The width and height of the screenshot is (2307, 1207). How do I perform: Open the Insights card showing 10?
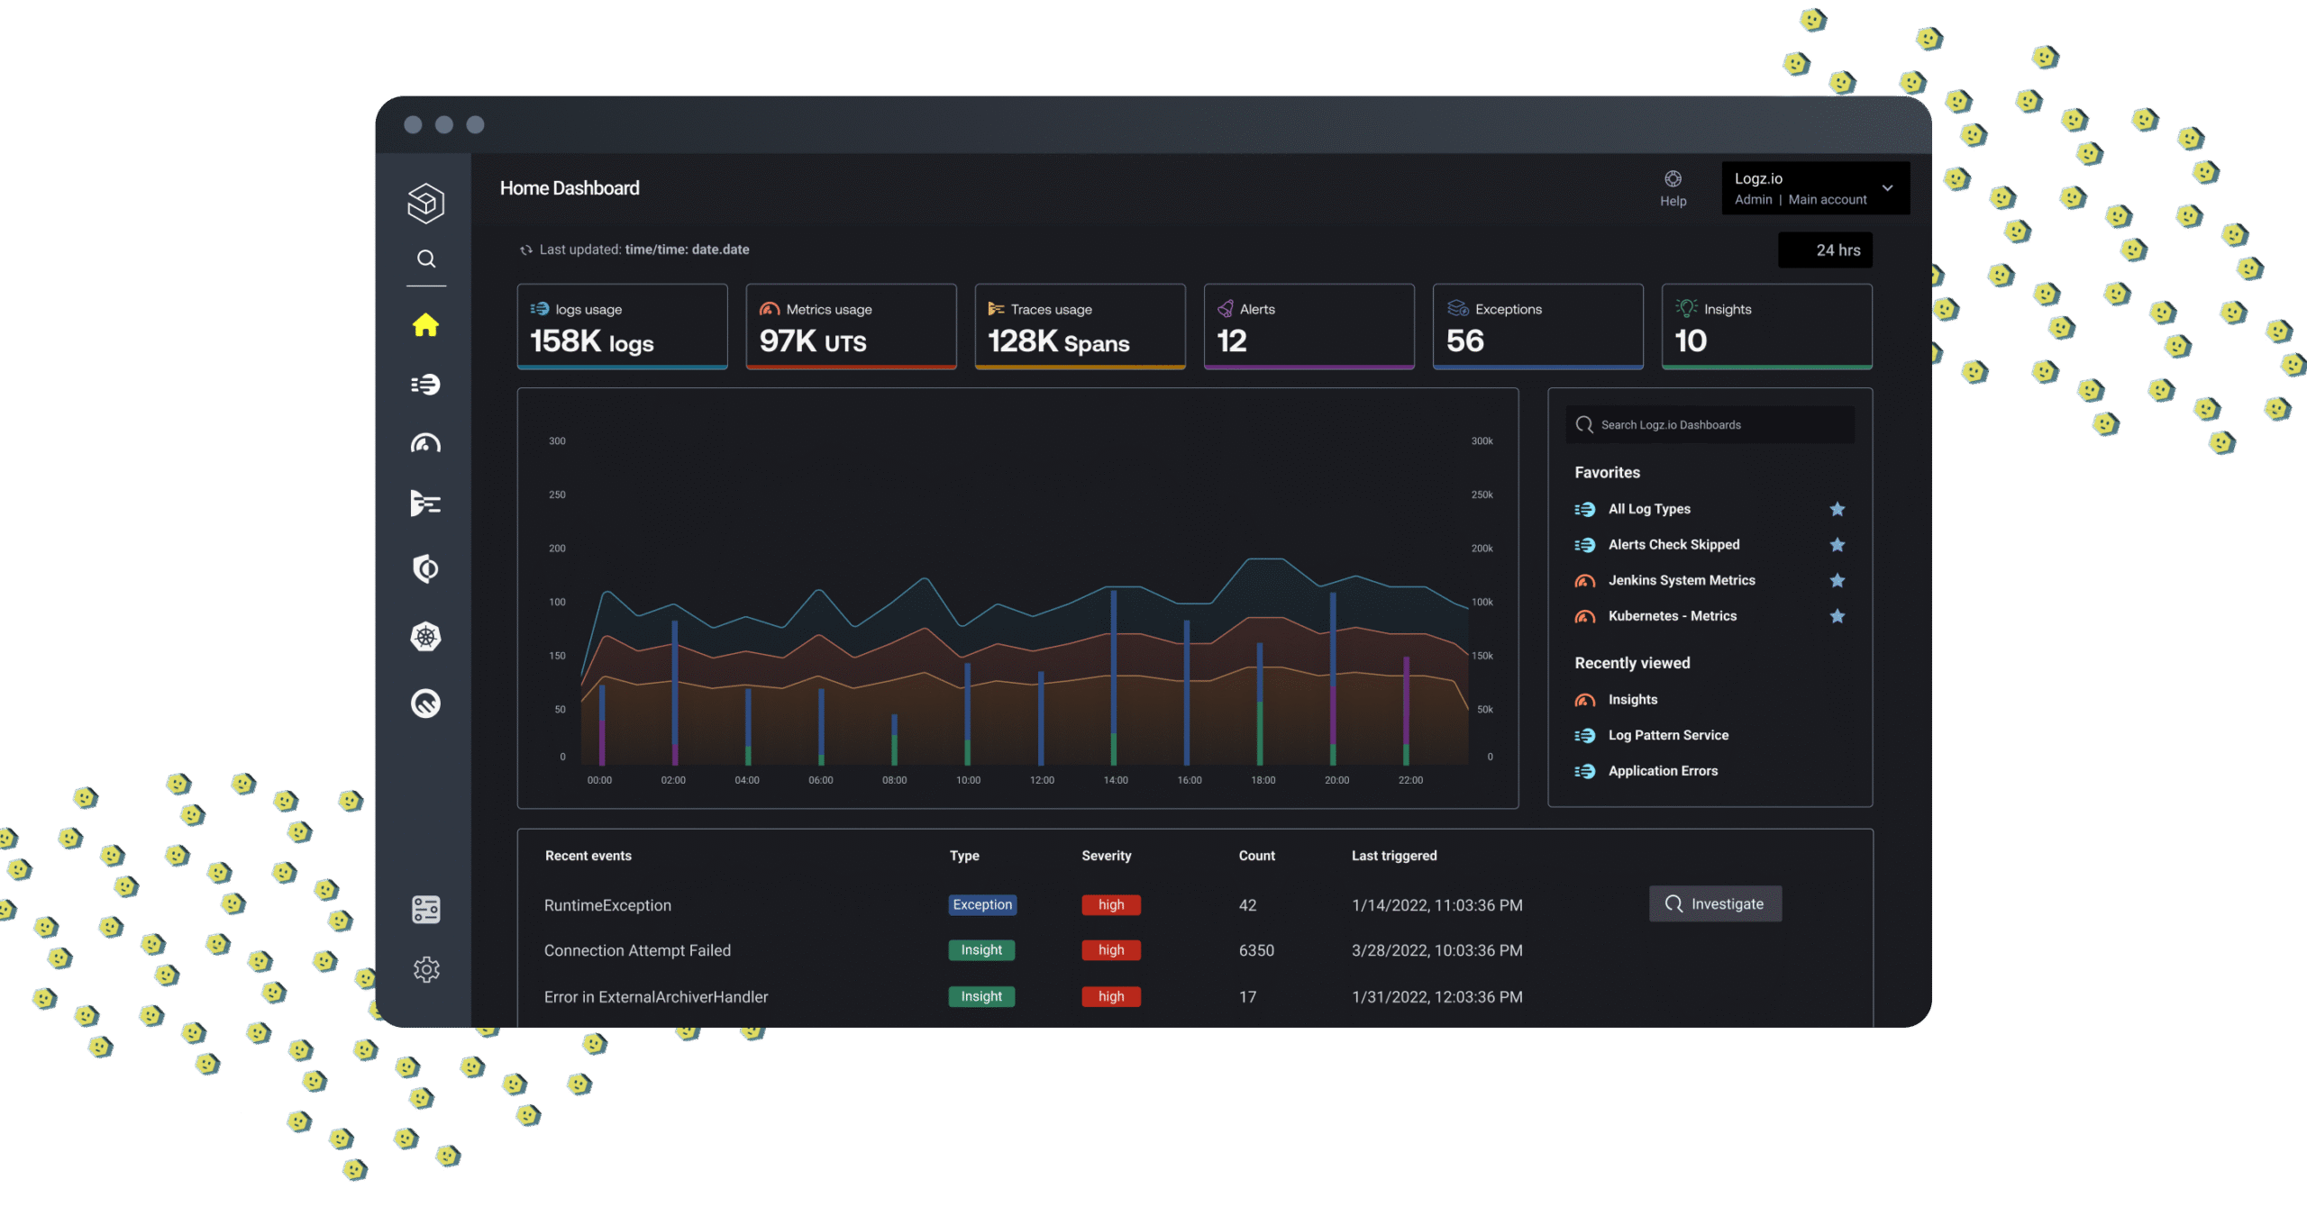(x=1766, y=327)
